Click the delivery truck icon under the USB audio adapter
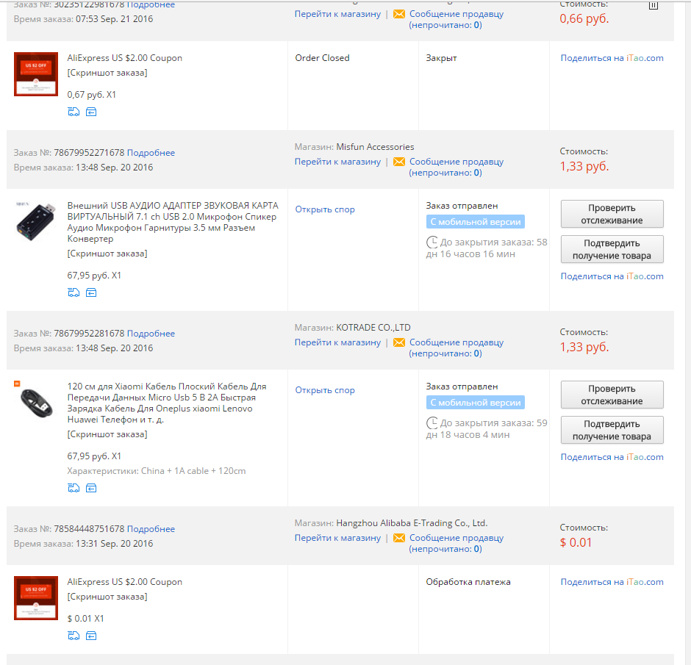691x665 pixels. tap(74, 293)
